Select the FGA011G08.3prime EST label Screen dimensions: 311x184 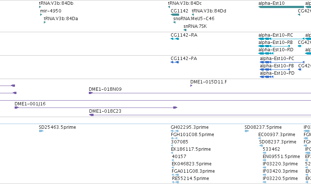(193, 171)
